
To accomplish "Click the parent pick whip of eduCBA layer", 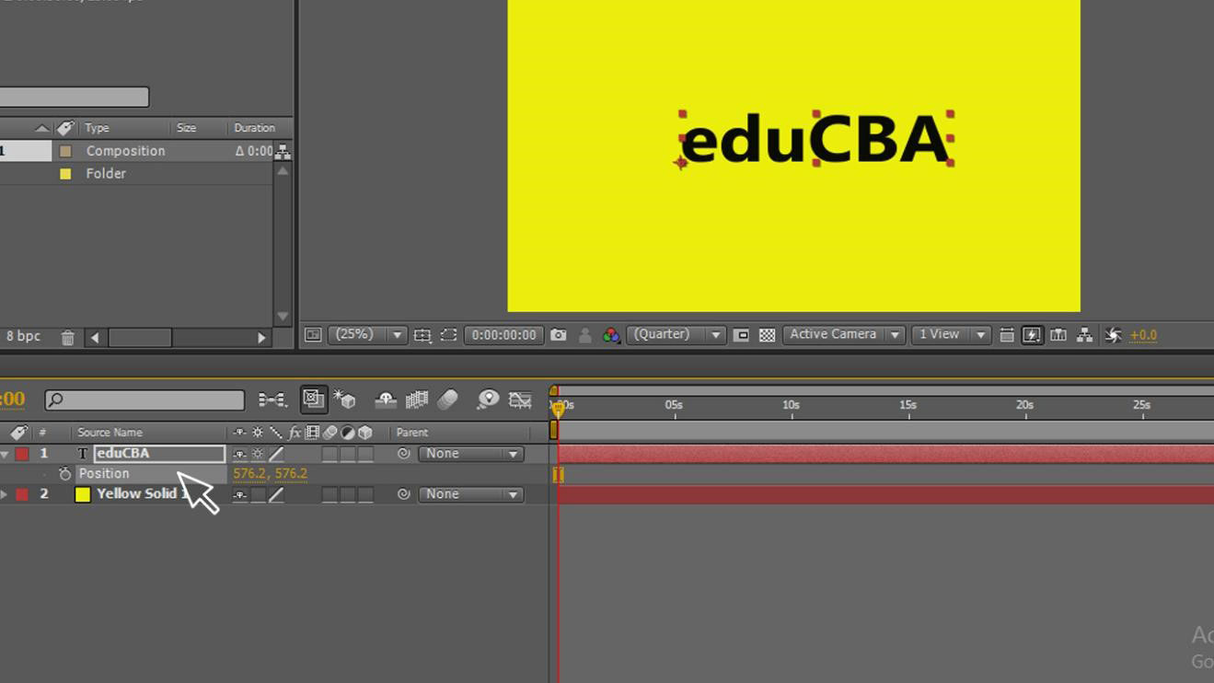I will [403, 454].
